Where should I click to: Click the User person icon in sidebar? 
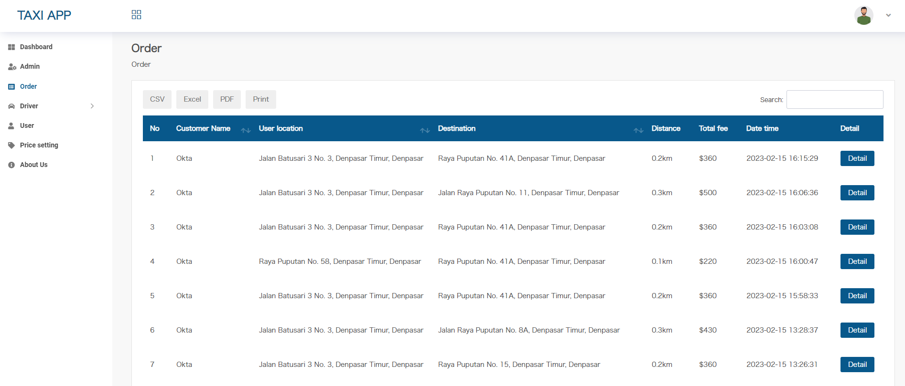pos(11,126)
